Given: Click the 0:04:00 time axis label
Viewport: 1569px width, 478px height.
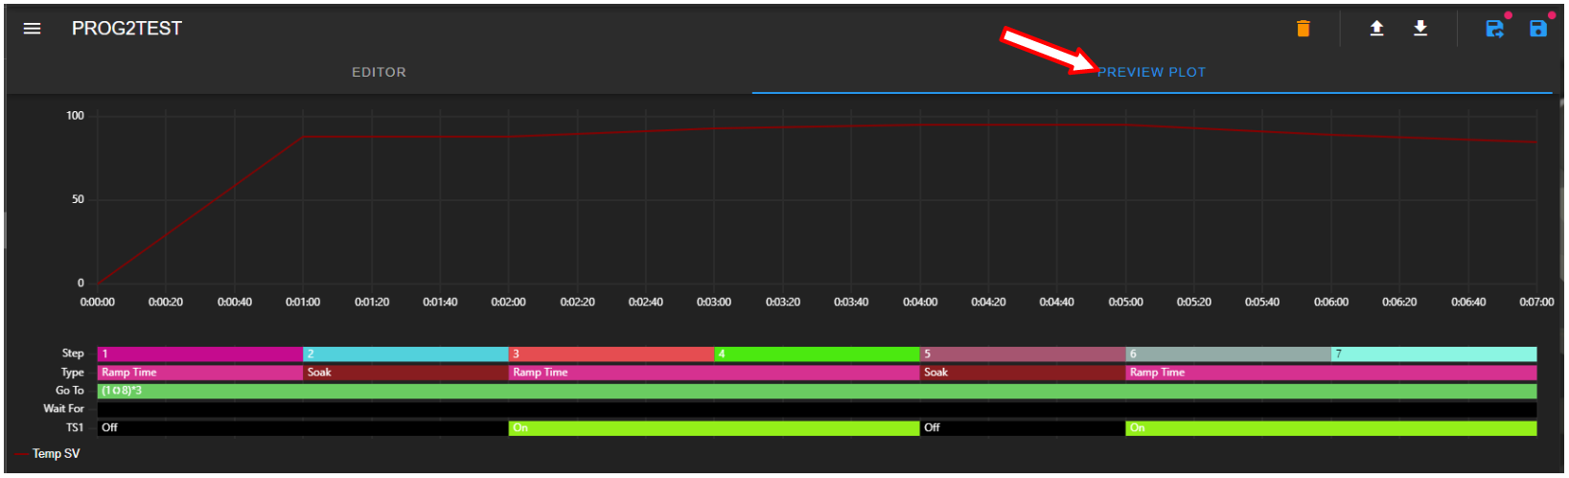Looking at the screenshot, I should coord(920,302).
